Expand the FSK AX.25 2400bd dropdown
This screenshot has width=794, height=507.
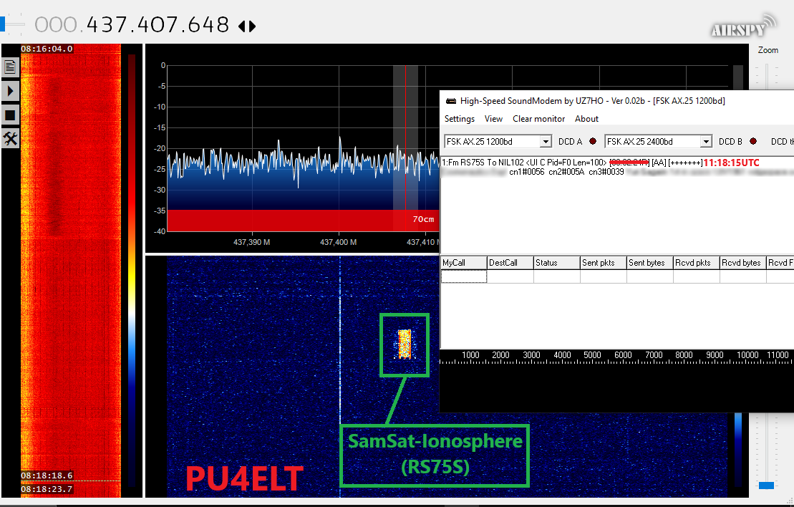(x=706, y=142)
